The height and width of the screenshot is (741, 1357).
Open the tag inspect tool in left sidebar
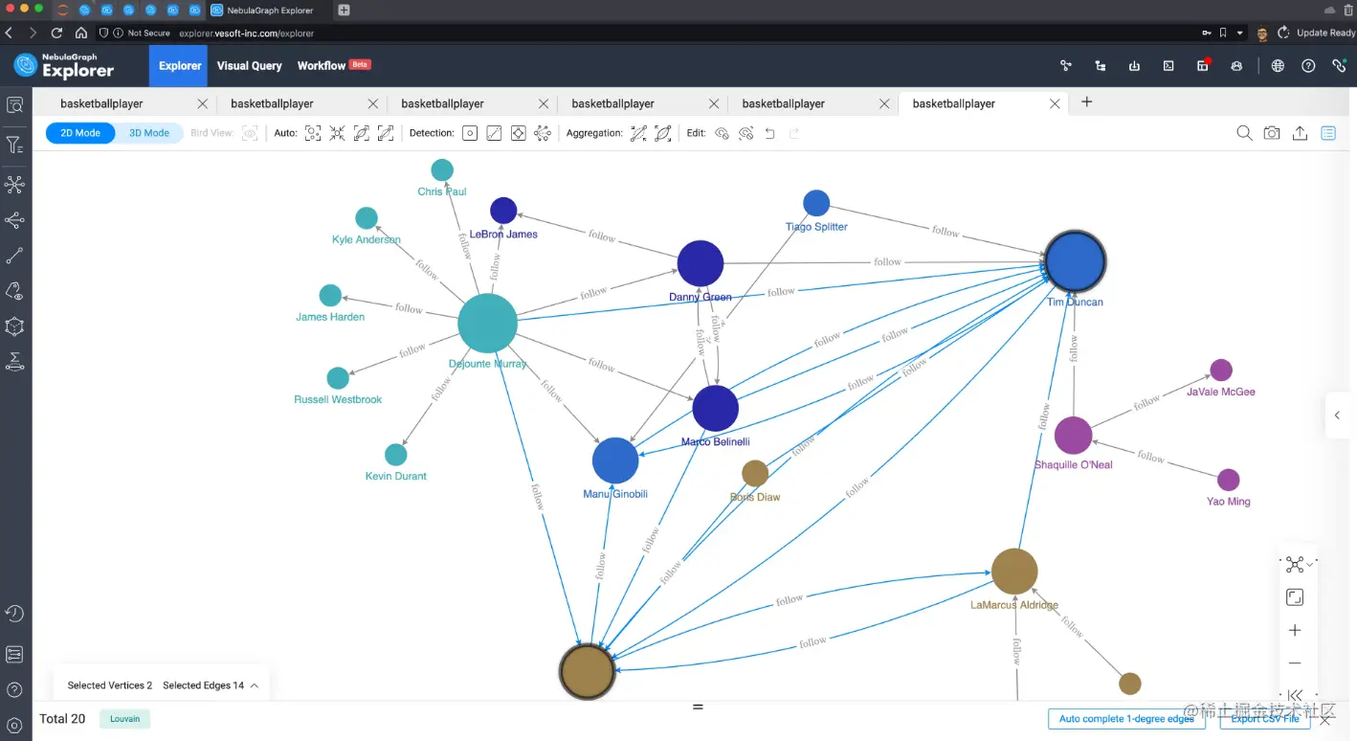(x=14, y=291)
